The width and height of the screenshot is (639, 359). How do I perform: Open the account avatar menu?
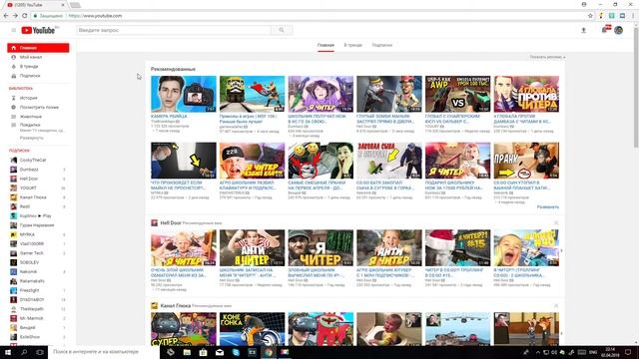pyautogui.click(x=619, y=30)
